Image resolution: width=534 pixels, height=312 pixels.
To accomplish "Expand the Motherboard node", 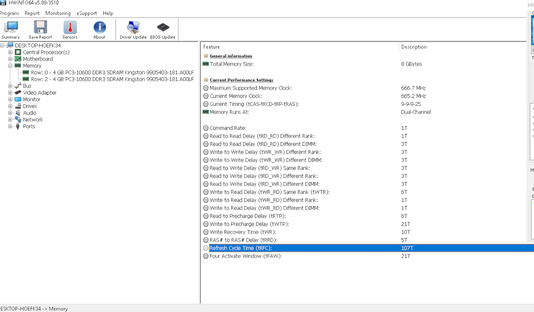I will [x=10, y=59].
